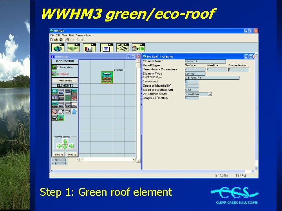
Task: Select the Eco-Roof 1 element on the schematic grid
Action: (x=107, y=77)
